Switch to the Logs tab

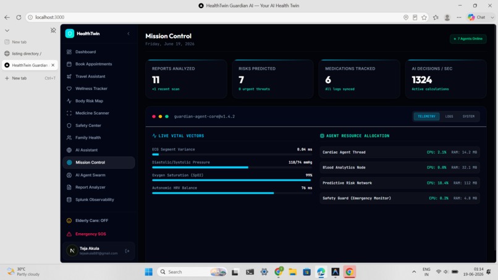(449, 117)
